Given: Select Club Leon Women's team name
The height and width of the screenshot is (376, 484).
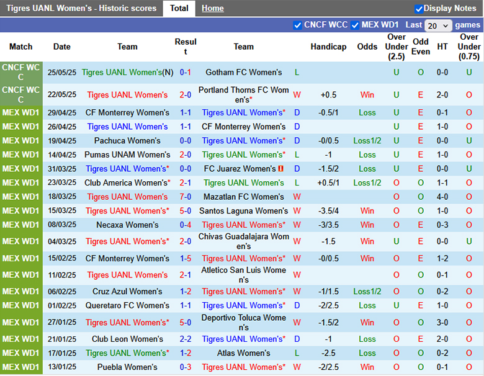Looking at the screenshot, I should [127, 339].
